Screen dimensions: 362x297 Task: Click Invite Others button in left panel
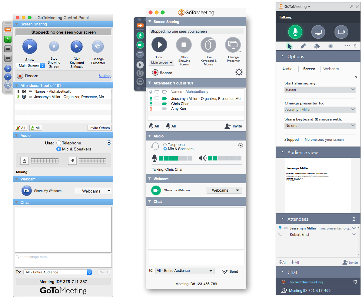tap(99, 128)
